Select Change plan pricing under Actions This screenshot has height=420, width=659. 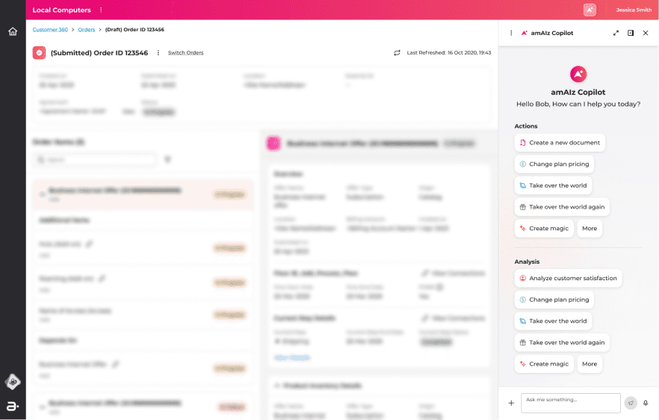554,164
